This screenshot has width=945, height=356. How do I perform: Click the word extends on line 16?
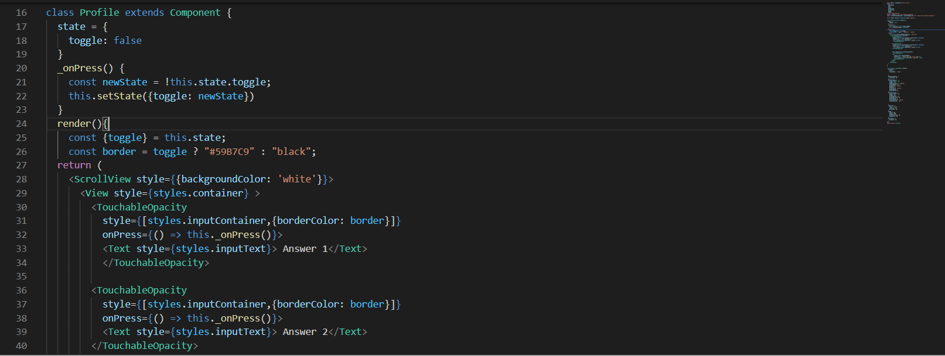144,12
